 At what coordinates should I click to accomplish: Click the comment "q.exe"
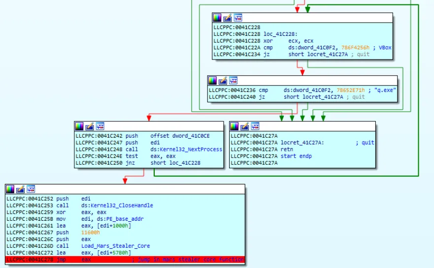[x=385, y=90]
